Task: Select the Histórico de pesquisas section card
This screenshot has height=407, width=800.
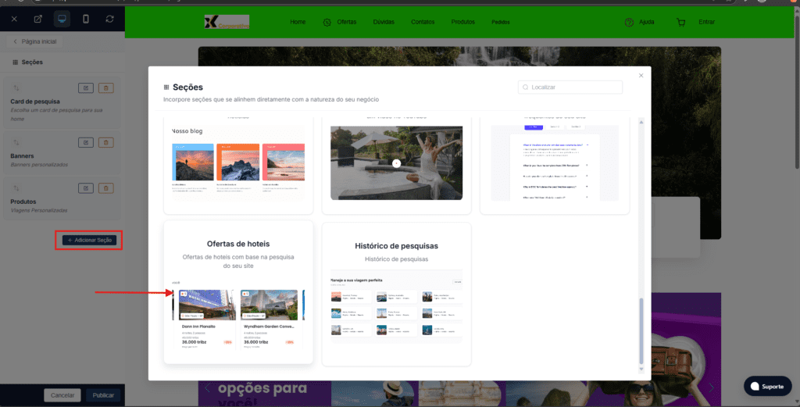Action: pos(396,295)
